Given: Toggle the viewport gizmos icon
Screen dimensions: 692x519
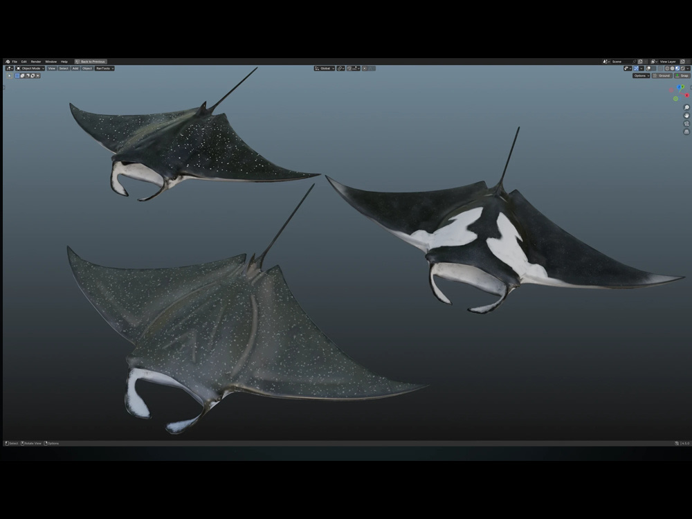Looking at the screenshot, I should 636,69.
